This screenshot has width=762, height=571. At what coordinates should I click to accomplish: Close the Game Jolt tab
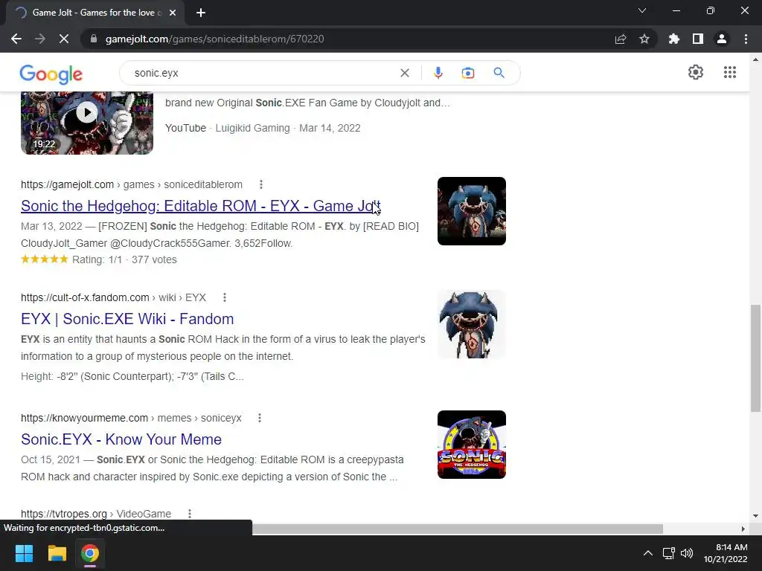coord(173,13)
